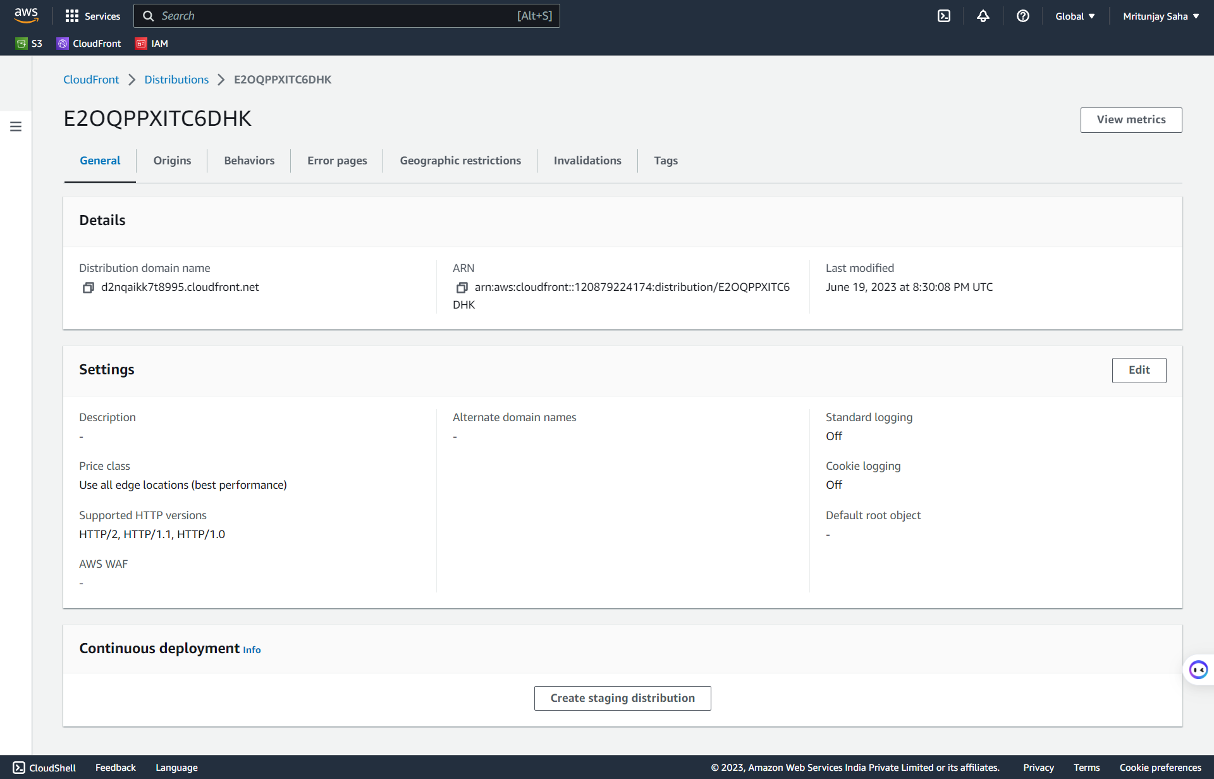
Task: Switch to the Invalidations tab
Action: tap(587, 161)
